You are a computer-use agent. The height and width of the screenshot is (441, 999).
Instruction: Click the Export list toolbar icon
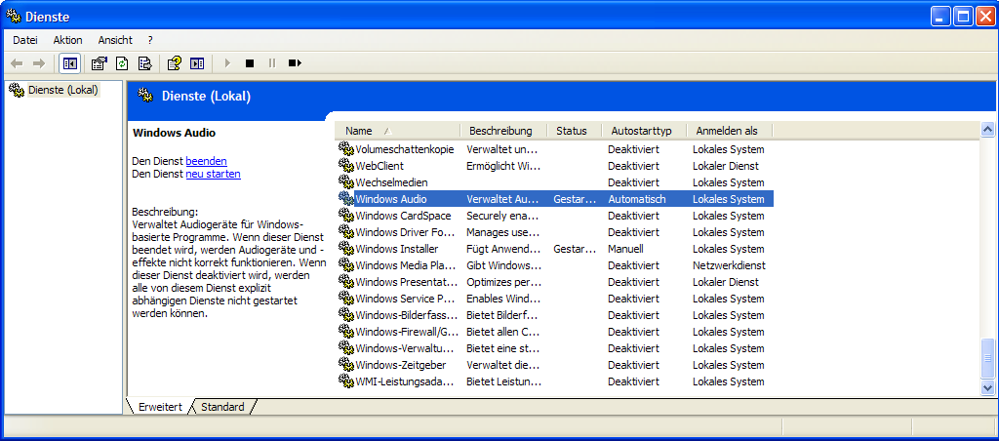[144, 63]
